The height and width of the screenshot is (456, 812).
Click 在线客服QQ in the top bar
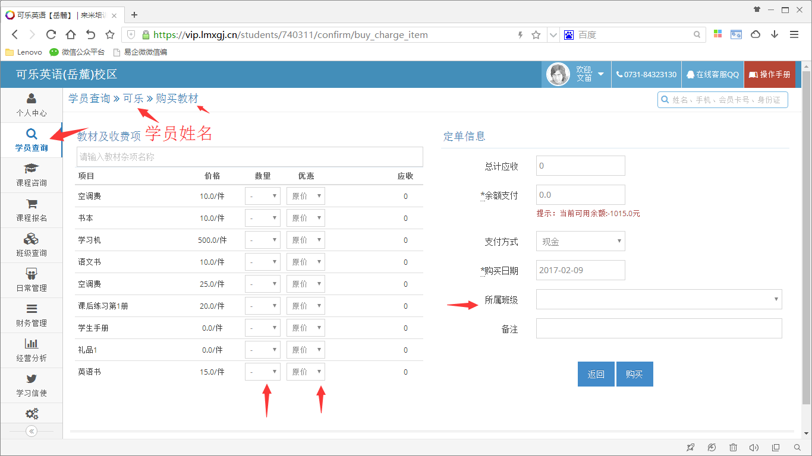(x=712, y=74)
